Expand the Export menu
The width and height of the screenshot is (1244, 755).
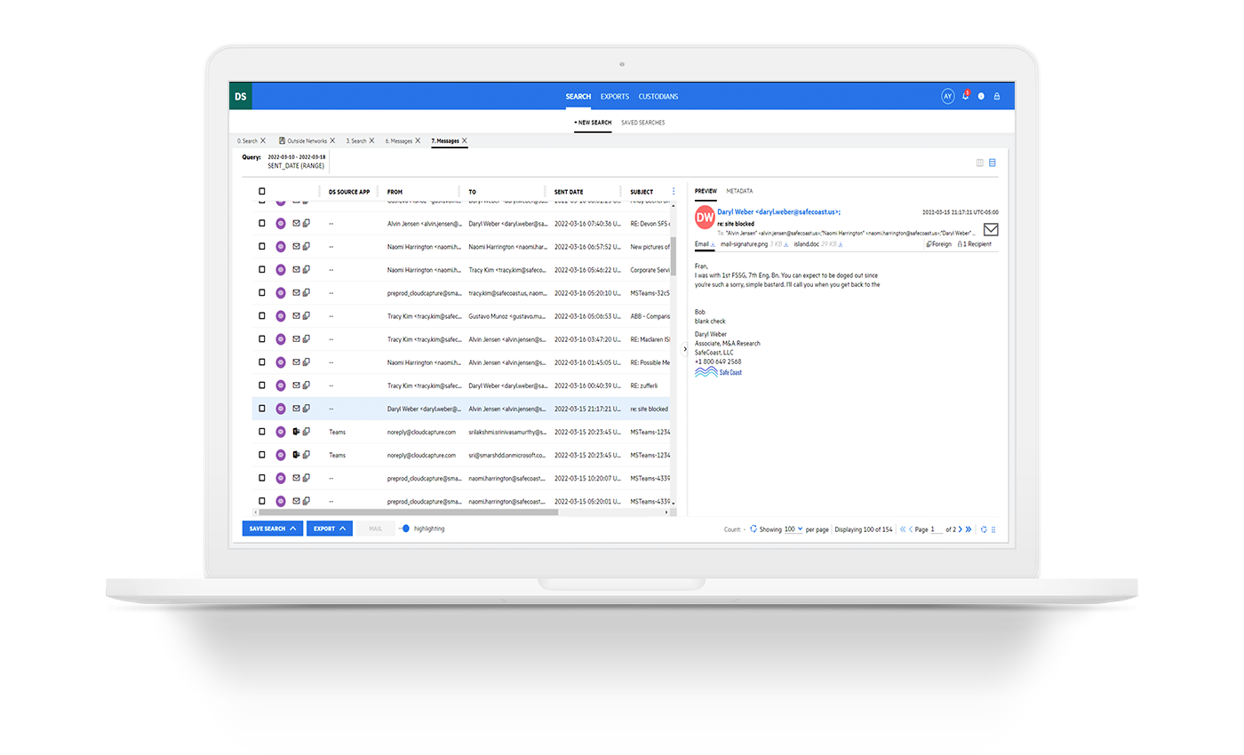pyautogui.click(x=330, y=528)
